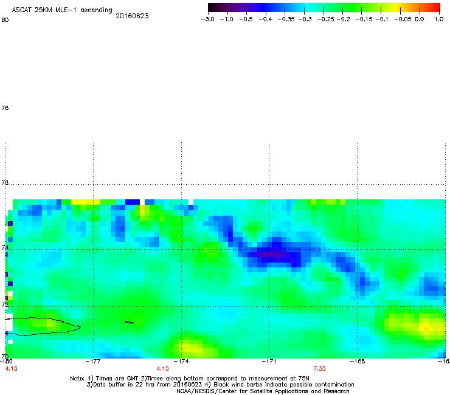The width and height of the screenshot is (450, 395).
Task: Select the latitude label 76
Action: pyautogui.click(x=5, y=182)
